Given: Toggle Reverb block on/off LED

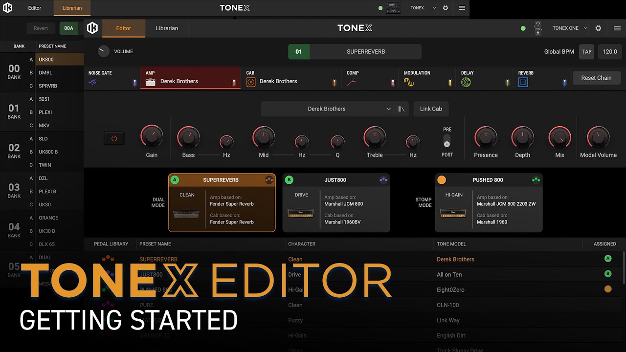Looking at the screenshot, I should click(x=564, y=83).
